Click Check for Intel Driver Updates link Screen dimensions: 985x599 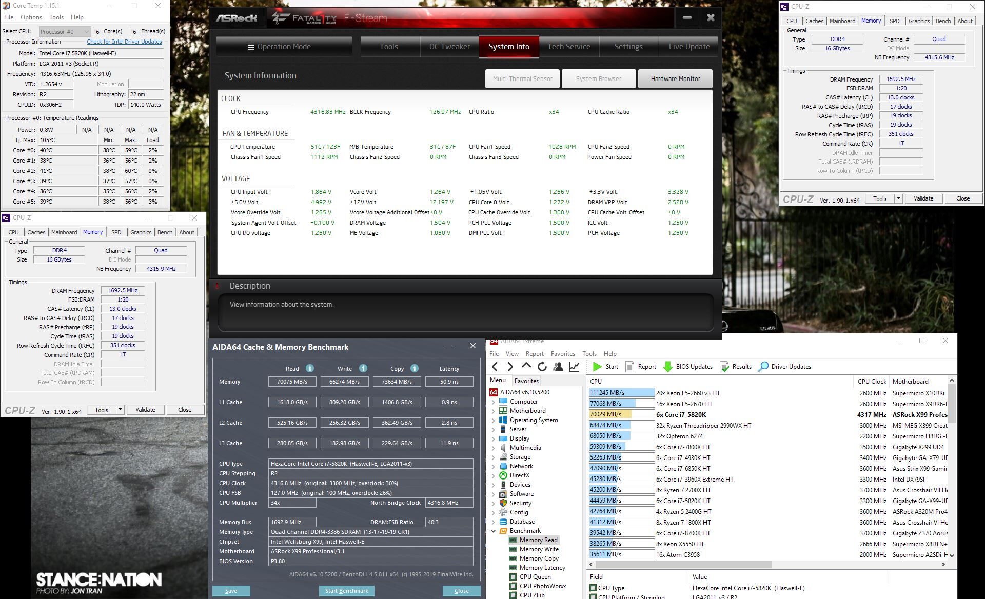click(124, 42)
